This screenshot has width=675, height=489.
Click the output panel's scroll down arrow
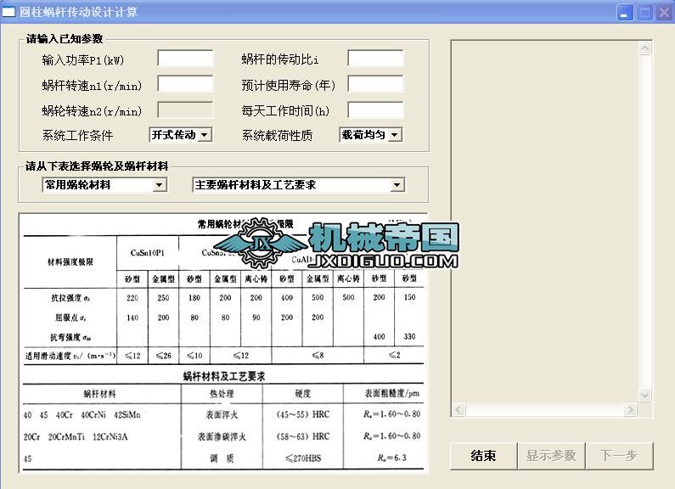(x=645, y=395)
